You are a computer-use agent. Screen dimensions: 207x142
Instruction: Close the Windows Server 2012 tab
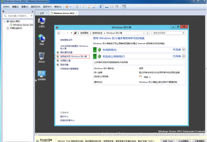(77, 13)
